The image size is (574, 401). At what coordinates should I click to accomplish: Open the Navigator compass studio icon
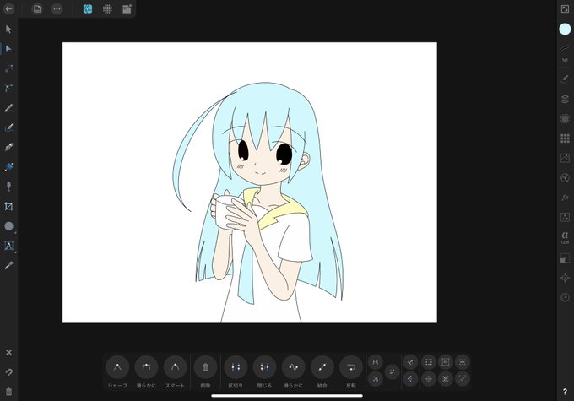565,277
